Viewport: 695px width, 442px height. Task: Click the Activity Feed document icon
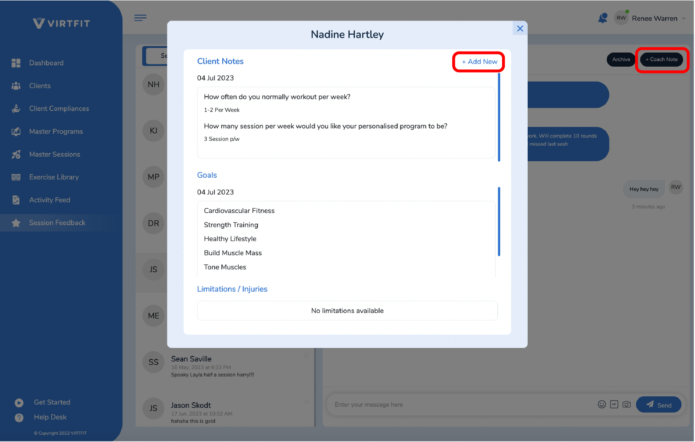[x=16, y=200]
